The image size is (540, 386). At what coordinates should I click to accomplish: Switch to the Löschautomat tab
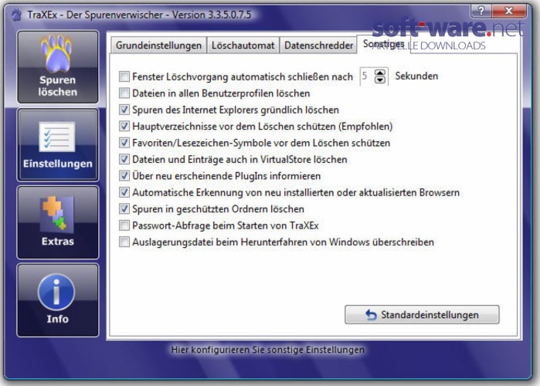tap(243, 46)
